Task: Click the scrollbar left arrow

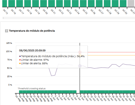Action: [x=3, y=18]
